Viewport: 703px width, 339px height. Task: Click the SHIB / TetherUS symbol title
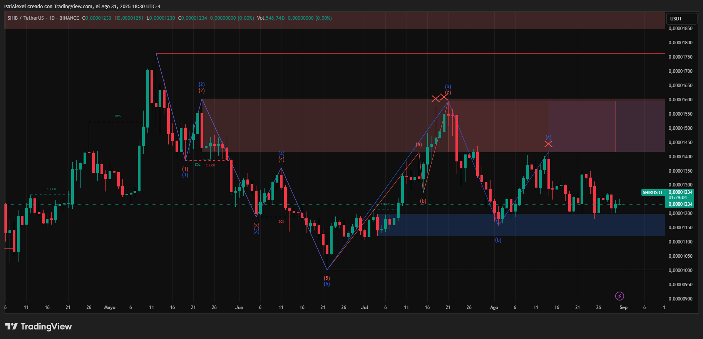click(x=25, y=18)
